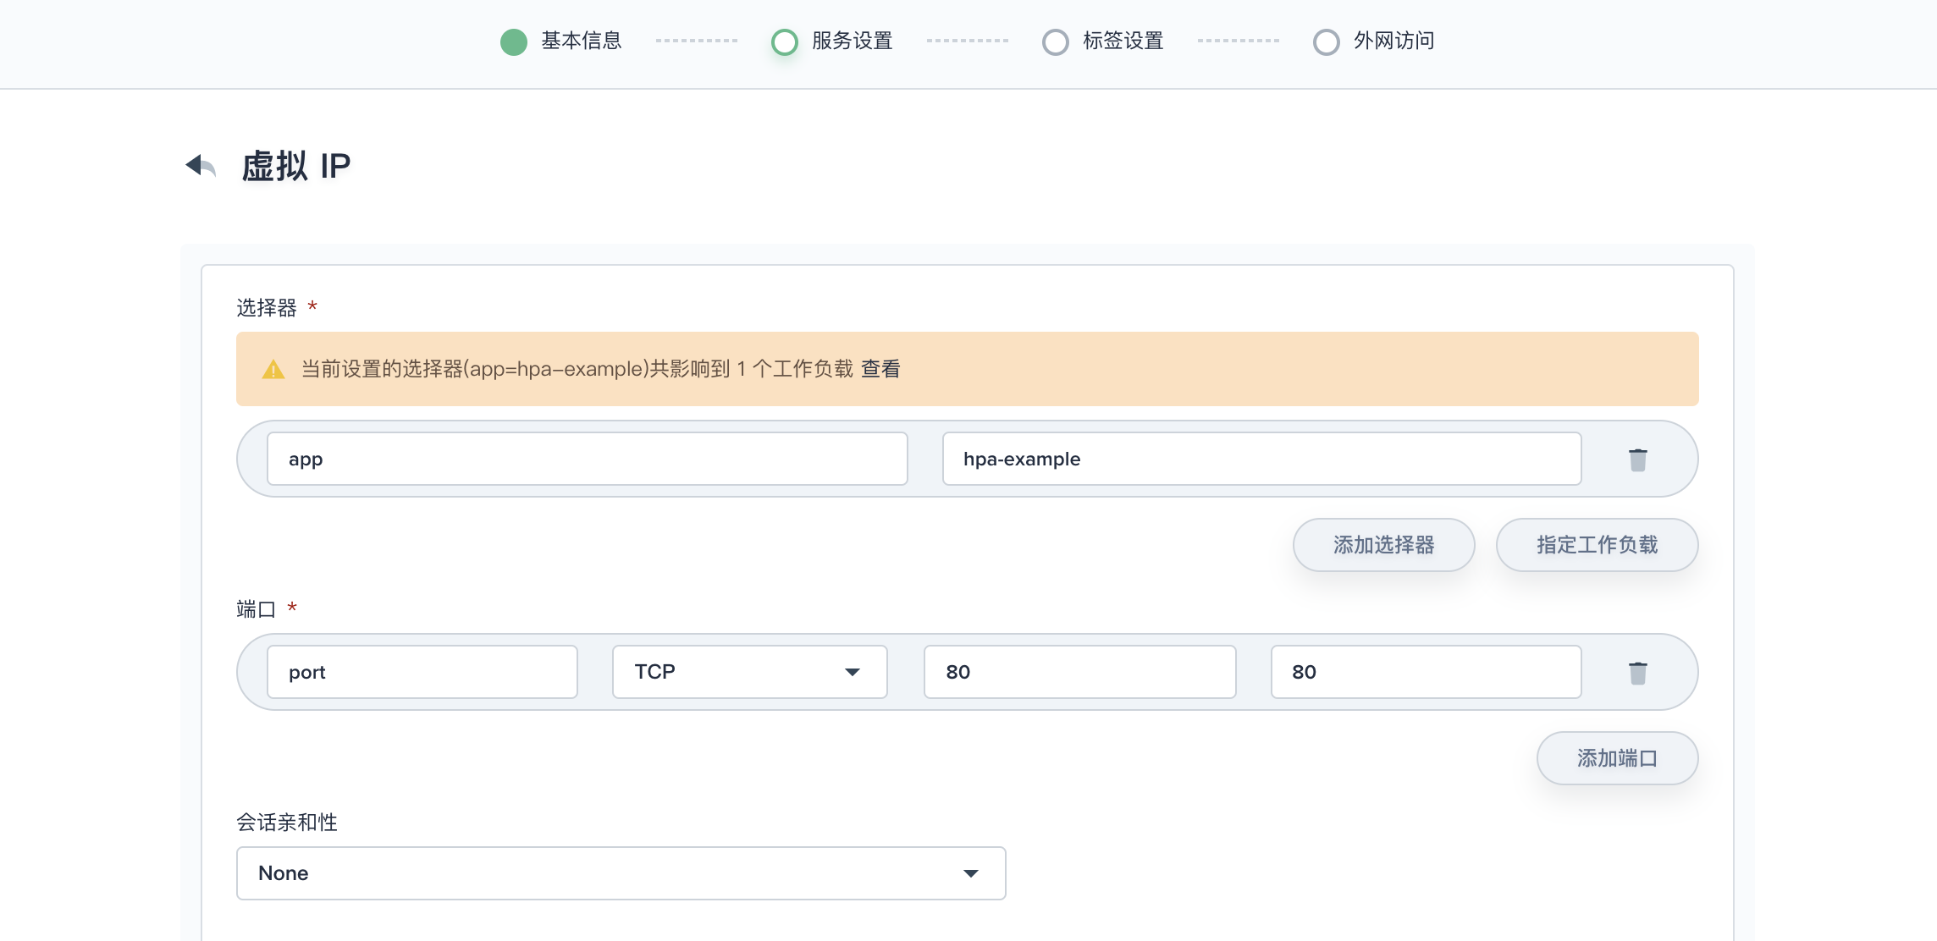Click the 添加选择器 button

[1383, 545]
